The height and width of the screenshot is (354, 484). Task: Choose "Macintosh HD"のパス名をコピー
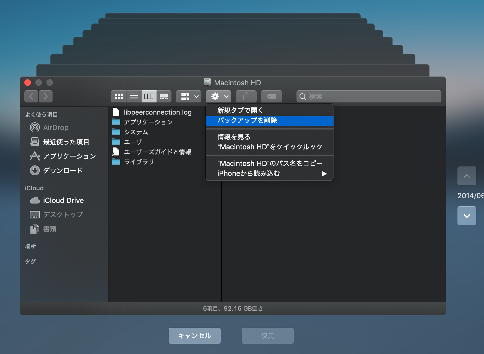270,163
